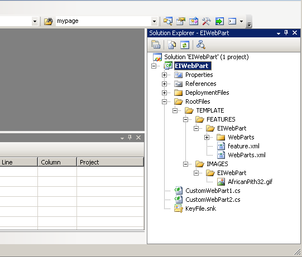
Task: Open the Solution Explorer toolbar icon
Action: click(x=168, y=21)
